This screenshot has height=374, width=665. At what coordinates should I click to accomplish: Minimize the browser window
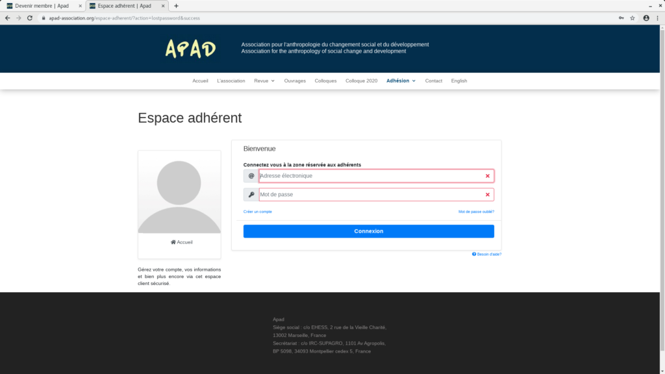tap(650, 6)
